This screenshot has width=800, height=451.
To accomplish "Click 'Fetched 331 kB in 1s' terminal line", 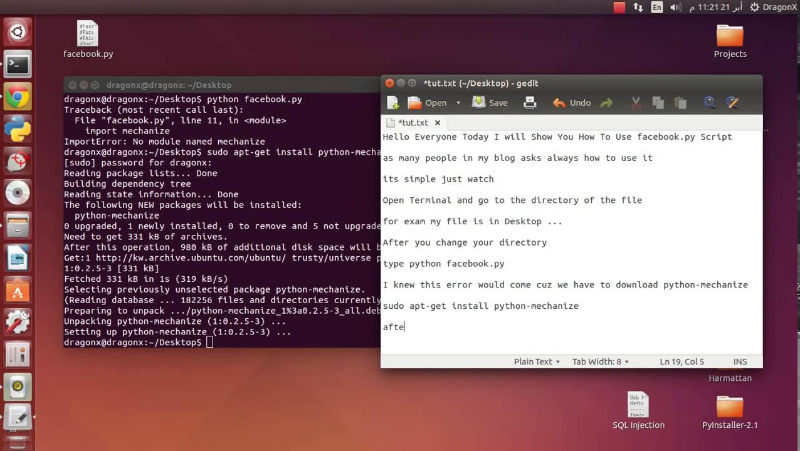I will [x=145, y=279].
